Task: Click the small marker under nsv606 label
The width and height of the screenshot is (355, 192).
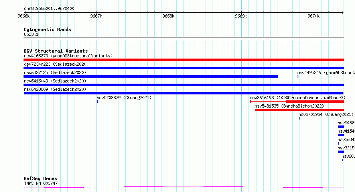Action: (342, 160)
